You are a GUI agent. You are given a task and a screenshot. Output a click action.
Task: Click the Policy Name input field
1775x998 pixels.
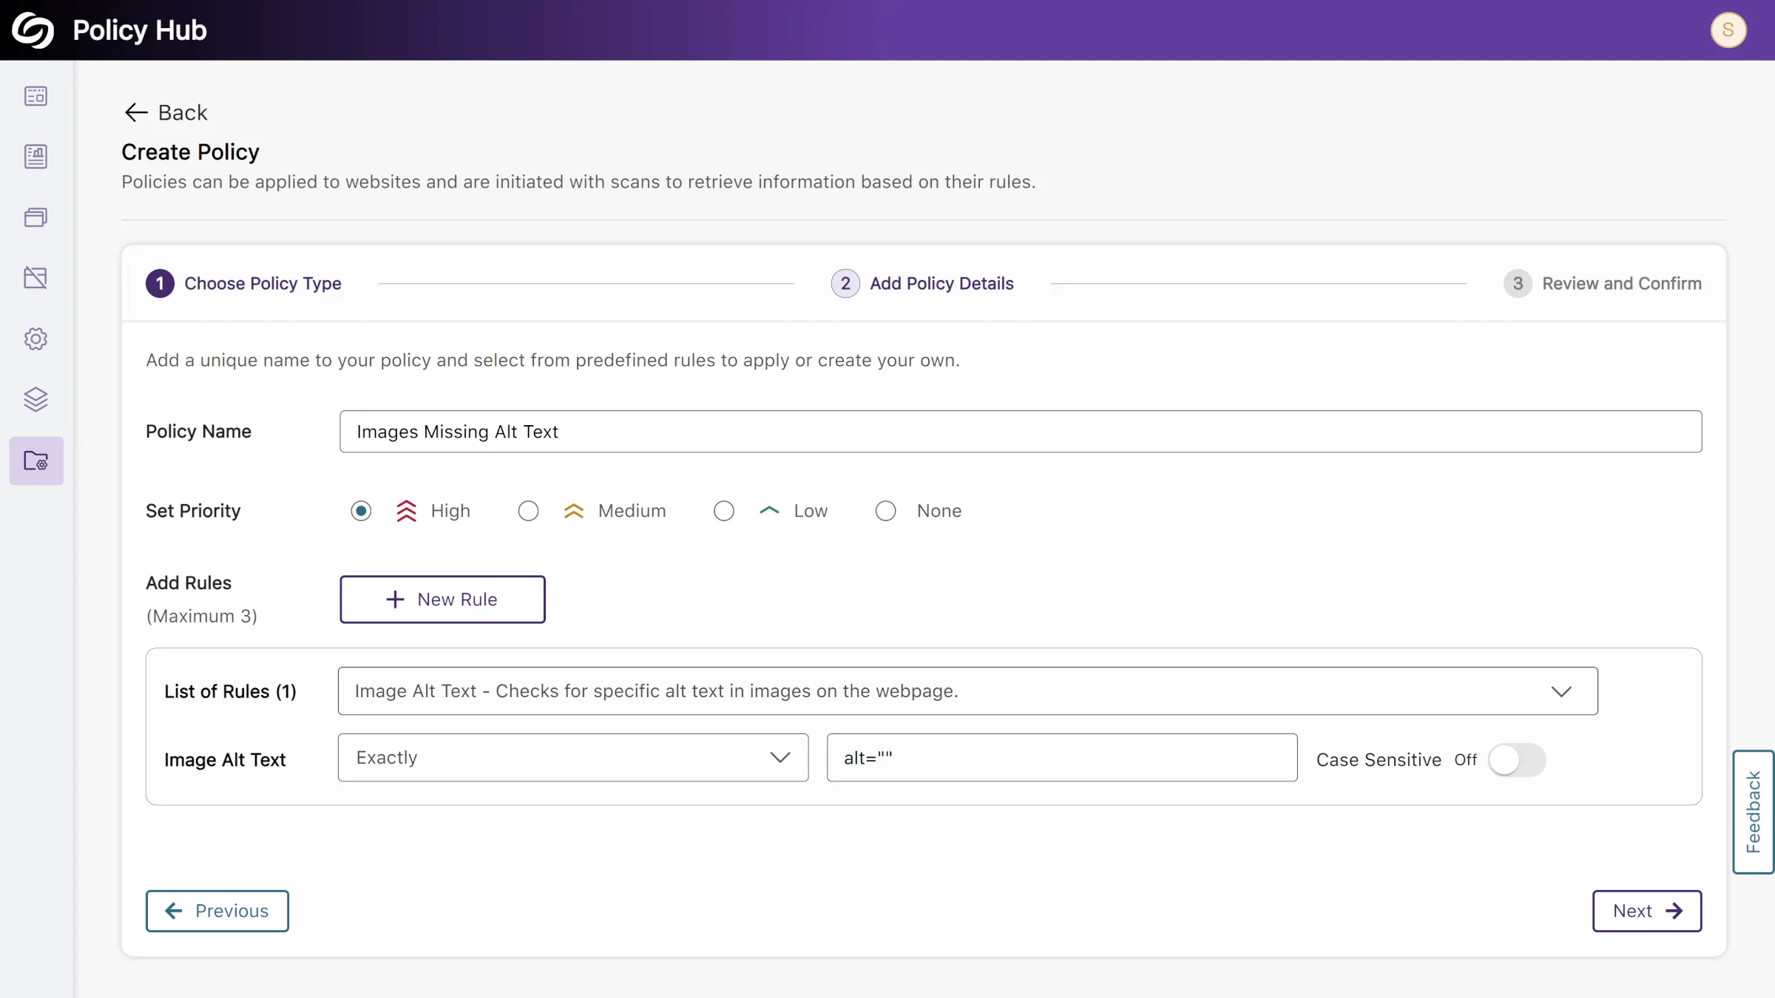point(1021,432)
